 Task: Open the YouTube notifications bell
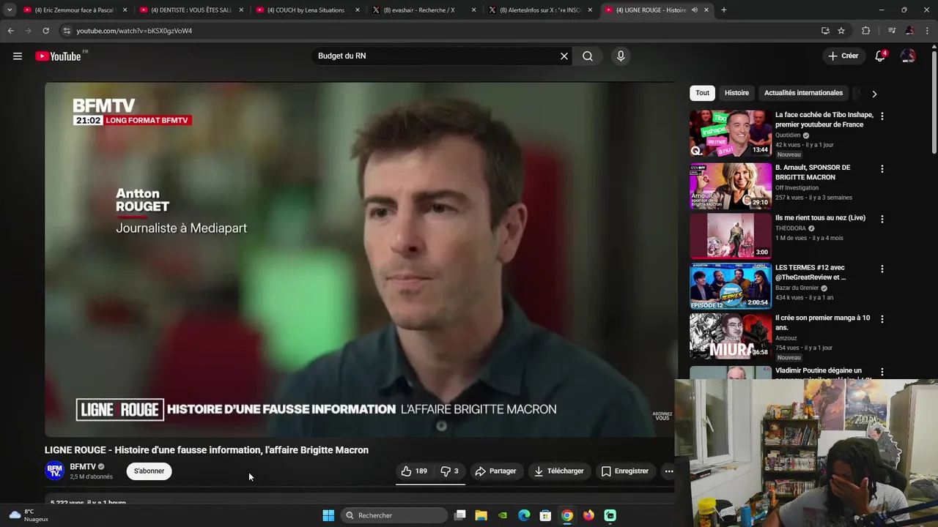(x=880, y=56)
